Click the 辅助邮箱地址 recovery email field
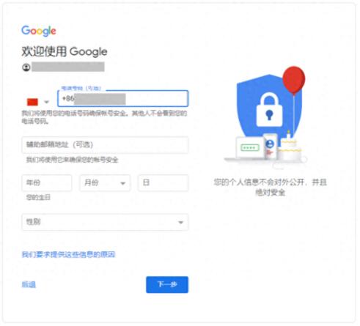 point(105,145)
